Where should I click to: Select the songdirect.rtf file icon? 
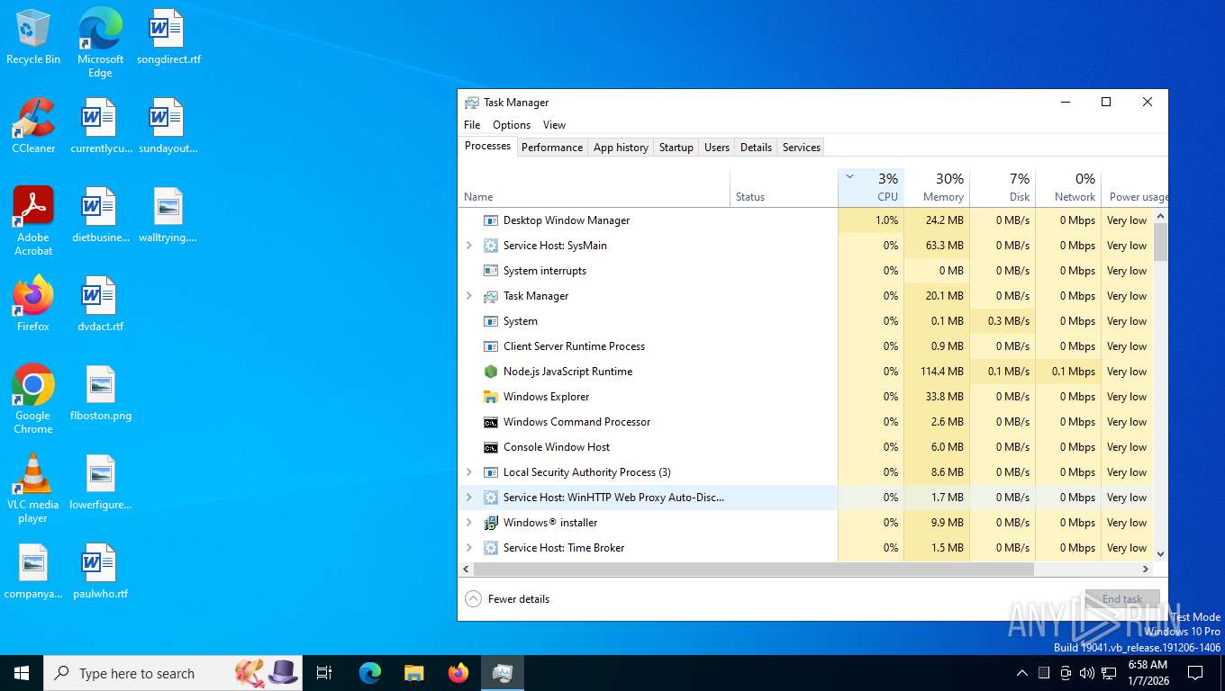(168, 38)
